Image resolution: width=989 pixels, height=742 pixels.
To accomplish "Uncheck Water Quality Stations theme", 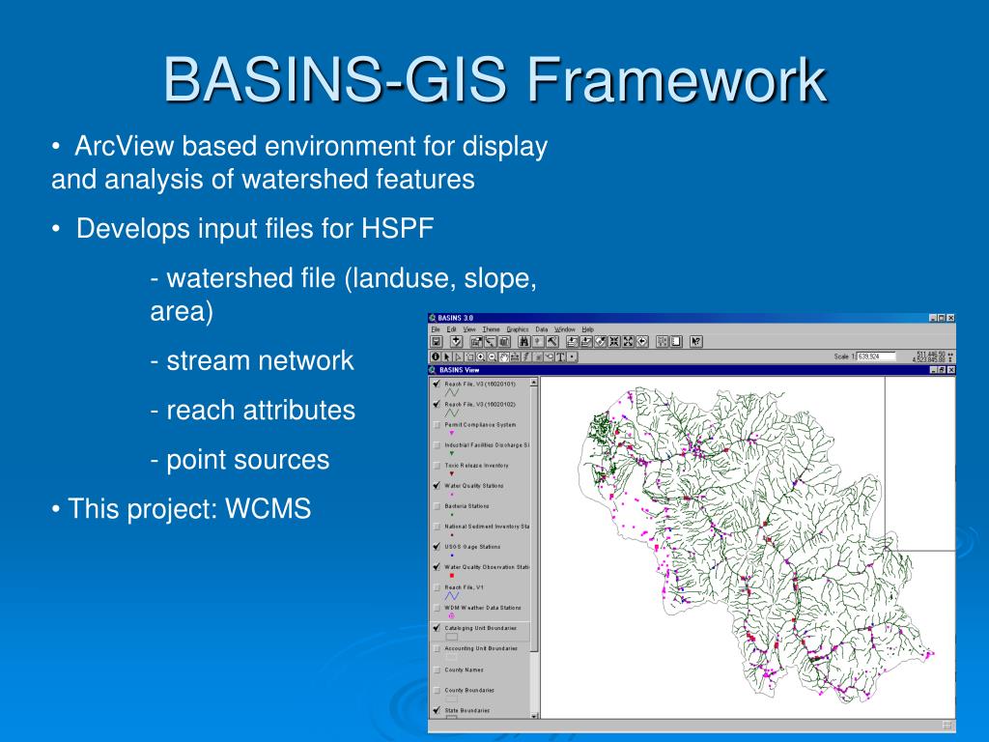I will pos(437,485).
